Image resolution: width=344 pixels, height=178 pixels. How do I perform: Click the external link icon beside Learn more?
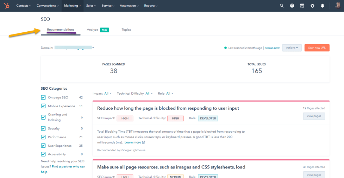coord(144,142)
